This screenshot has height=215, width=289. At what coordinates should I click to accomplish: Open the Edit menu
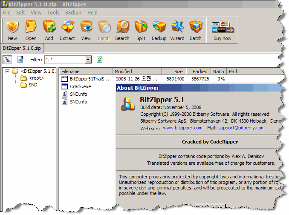pos(20,12)
